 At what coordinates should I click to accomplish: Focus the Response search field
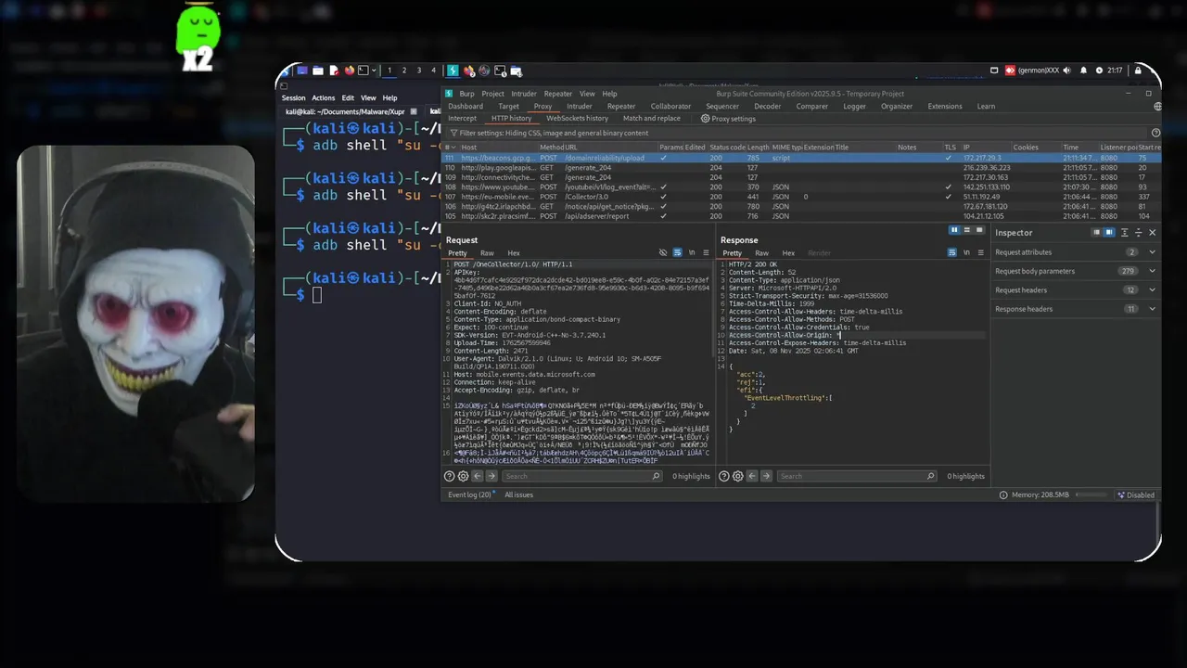[856, 476]
